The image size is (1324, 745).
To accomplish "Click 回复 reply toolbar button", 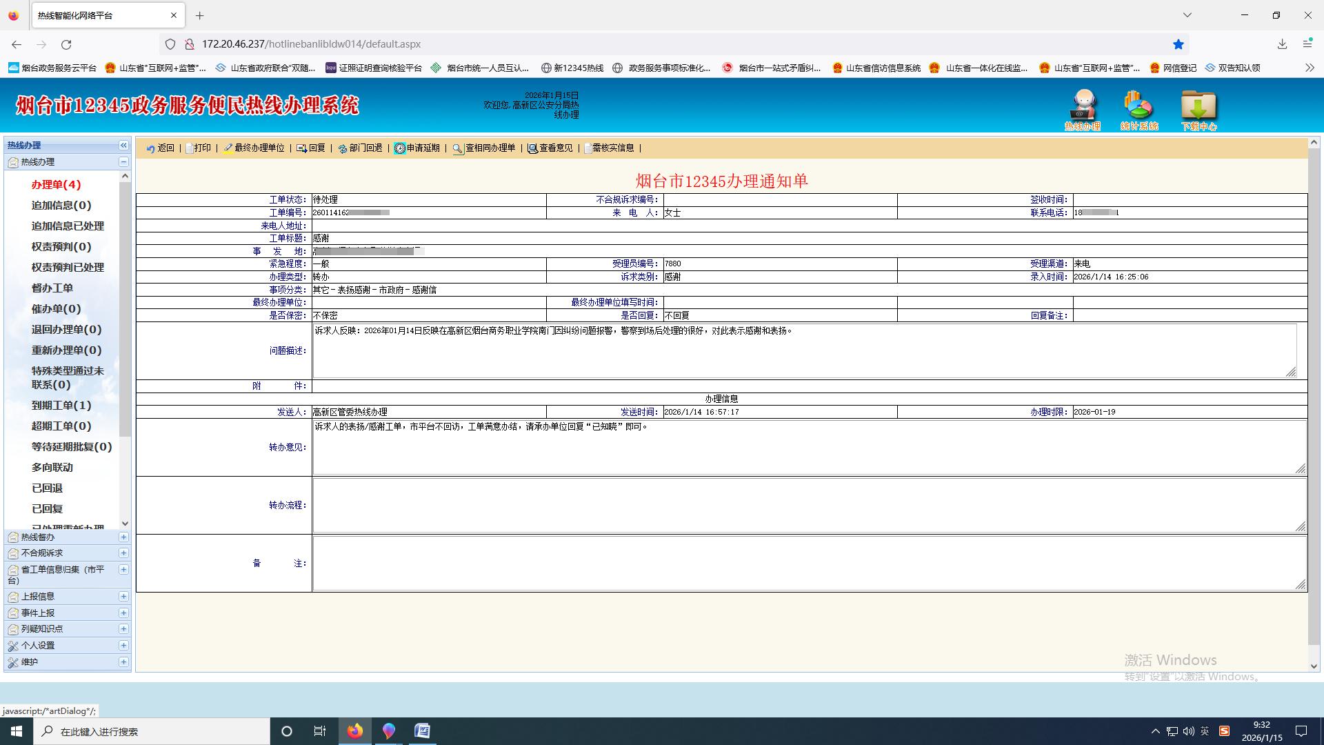I will (x=310, y=148).
